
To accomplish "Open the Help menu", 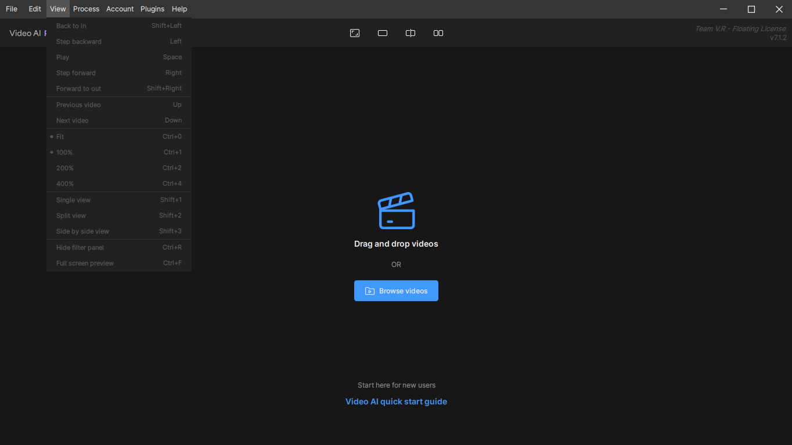I will [x=179, y=9].
